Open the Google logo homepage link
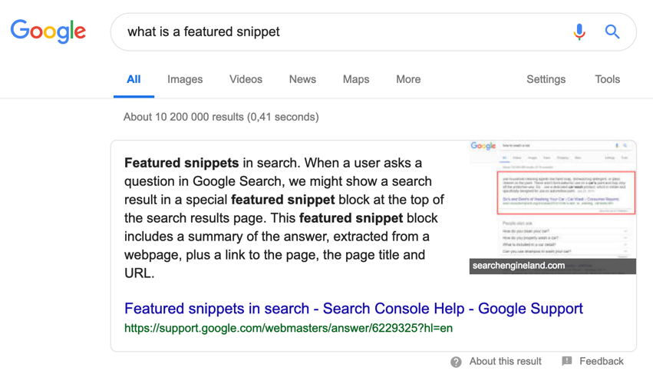Screen dimensions: 653x384 (48, 31)
